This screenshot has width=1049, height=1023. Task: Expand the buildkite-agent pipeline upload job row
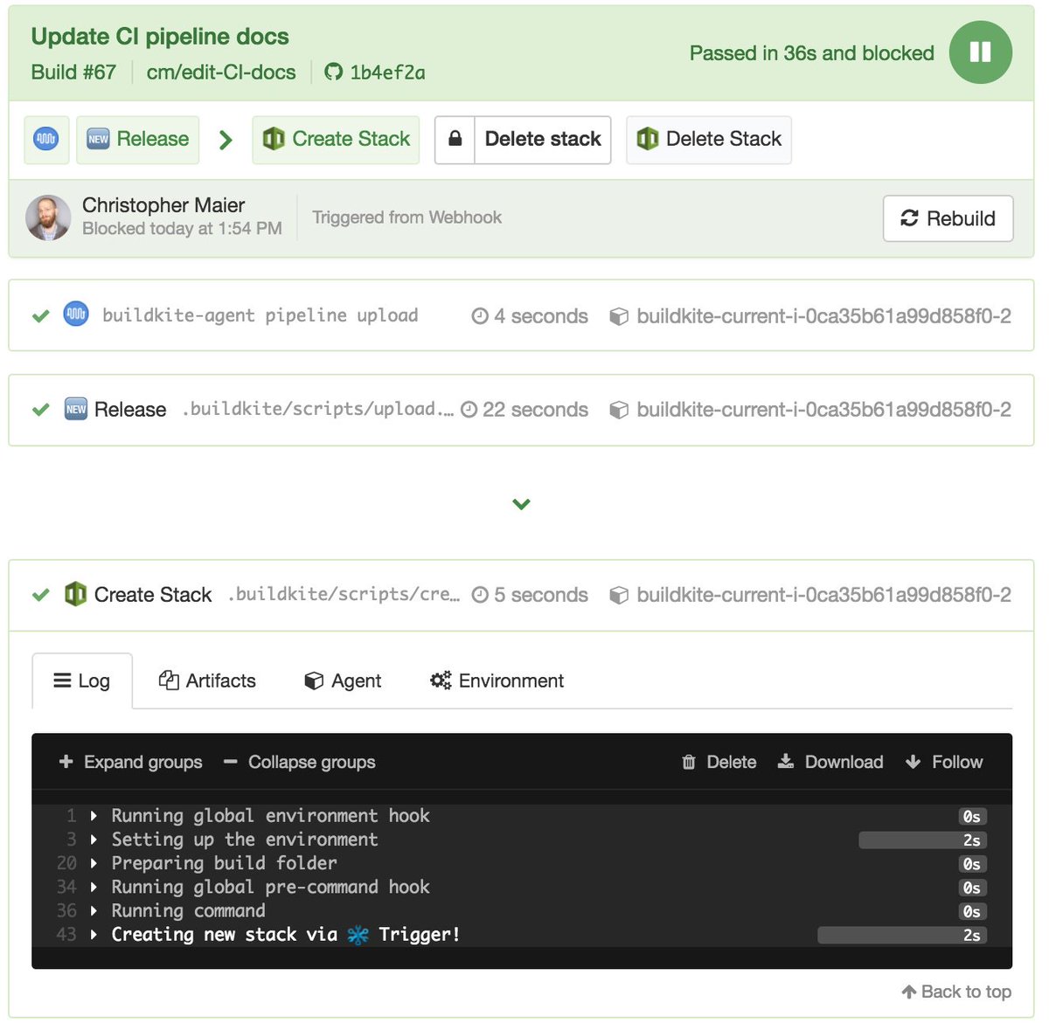pos(521,315)
